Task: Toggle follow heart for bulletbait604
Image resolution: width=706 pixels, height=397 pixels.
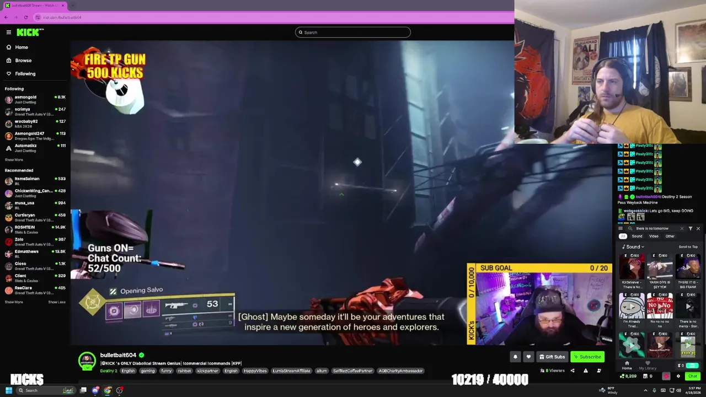Action: coord(528,357)
